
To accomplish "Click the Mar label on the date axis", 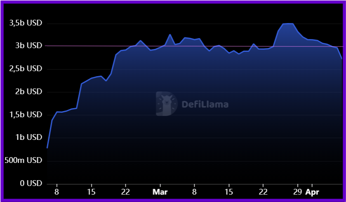I will pos(160,192).
